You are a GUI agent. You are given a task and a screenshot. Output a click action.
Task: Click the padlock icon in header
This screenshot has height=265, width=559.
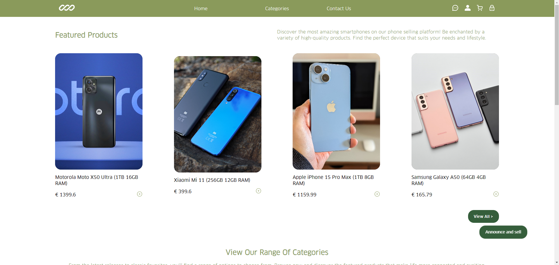492,8
